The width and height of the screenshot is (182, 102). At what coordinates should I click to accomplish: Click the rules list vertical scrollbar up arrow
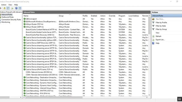pos(149,16)
